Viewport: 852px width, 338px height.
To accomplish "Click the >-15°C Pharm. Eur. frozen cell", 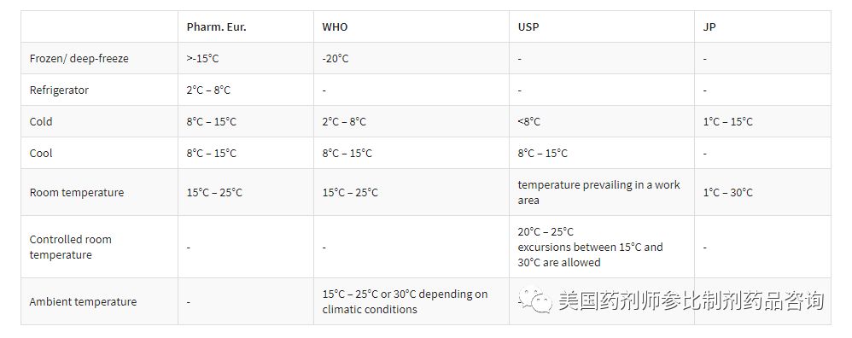I will [202, 58].
